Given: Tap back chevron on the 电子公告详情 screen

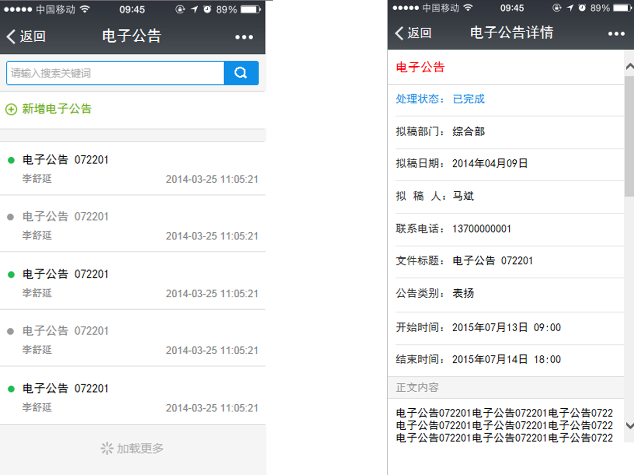Looking at the screenshot, I should pyautogui.click(x=400, y=33).
